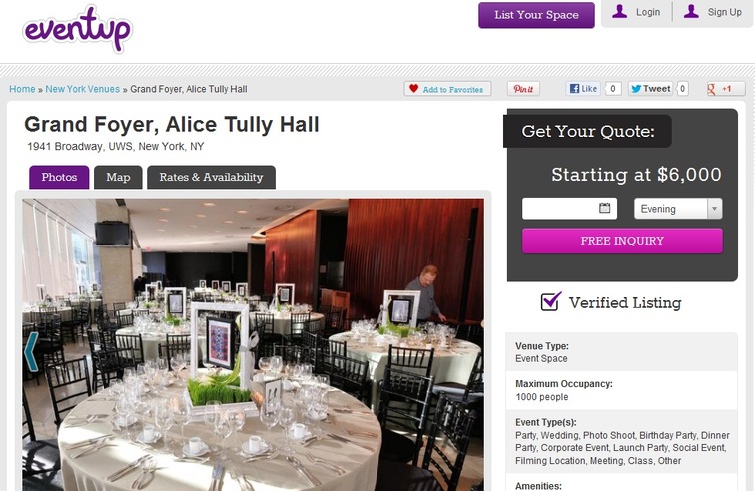The width and height of the screenshot is (755, 491).
Task: Click the Pin it button
Action: [523, 89]
